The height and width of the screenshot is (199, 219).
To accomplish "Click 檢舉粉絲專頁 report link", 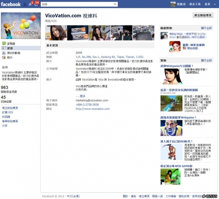I will coord(10,121).
